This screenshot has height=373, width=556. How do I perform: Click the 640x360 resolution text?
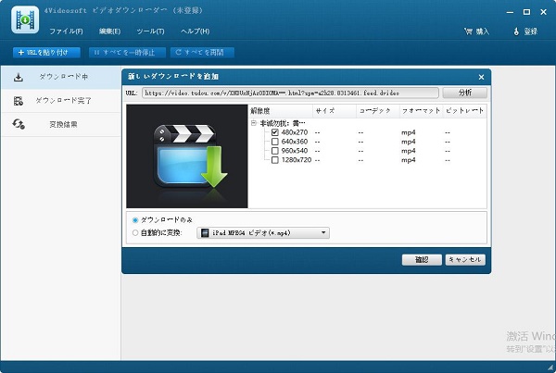[295, 142]
